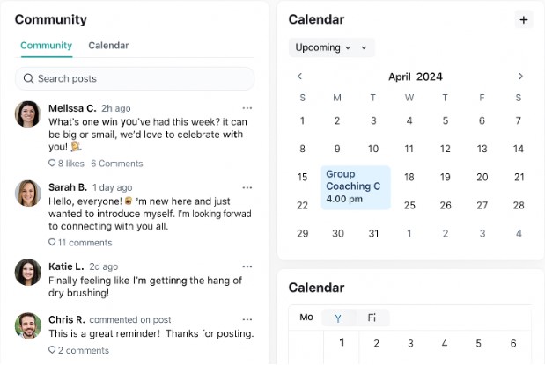Like Melissa C.'s post via heart icon

pyautogui.click(x=52, y=164)
